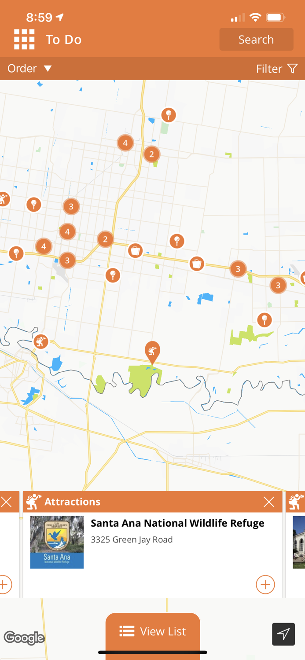Tap the golf marker below cluster 2
Viewport: 305px width, 660px height.
[113, 275]
